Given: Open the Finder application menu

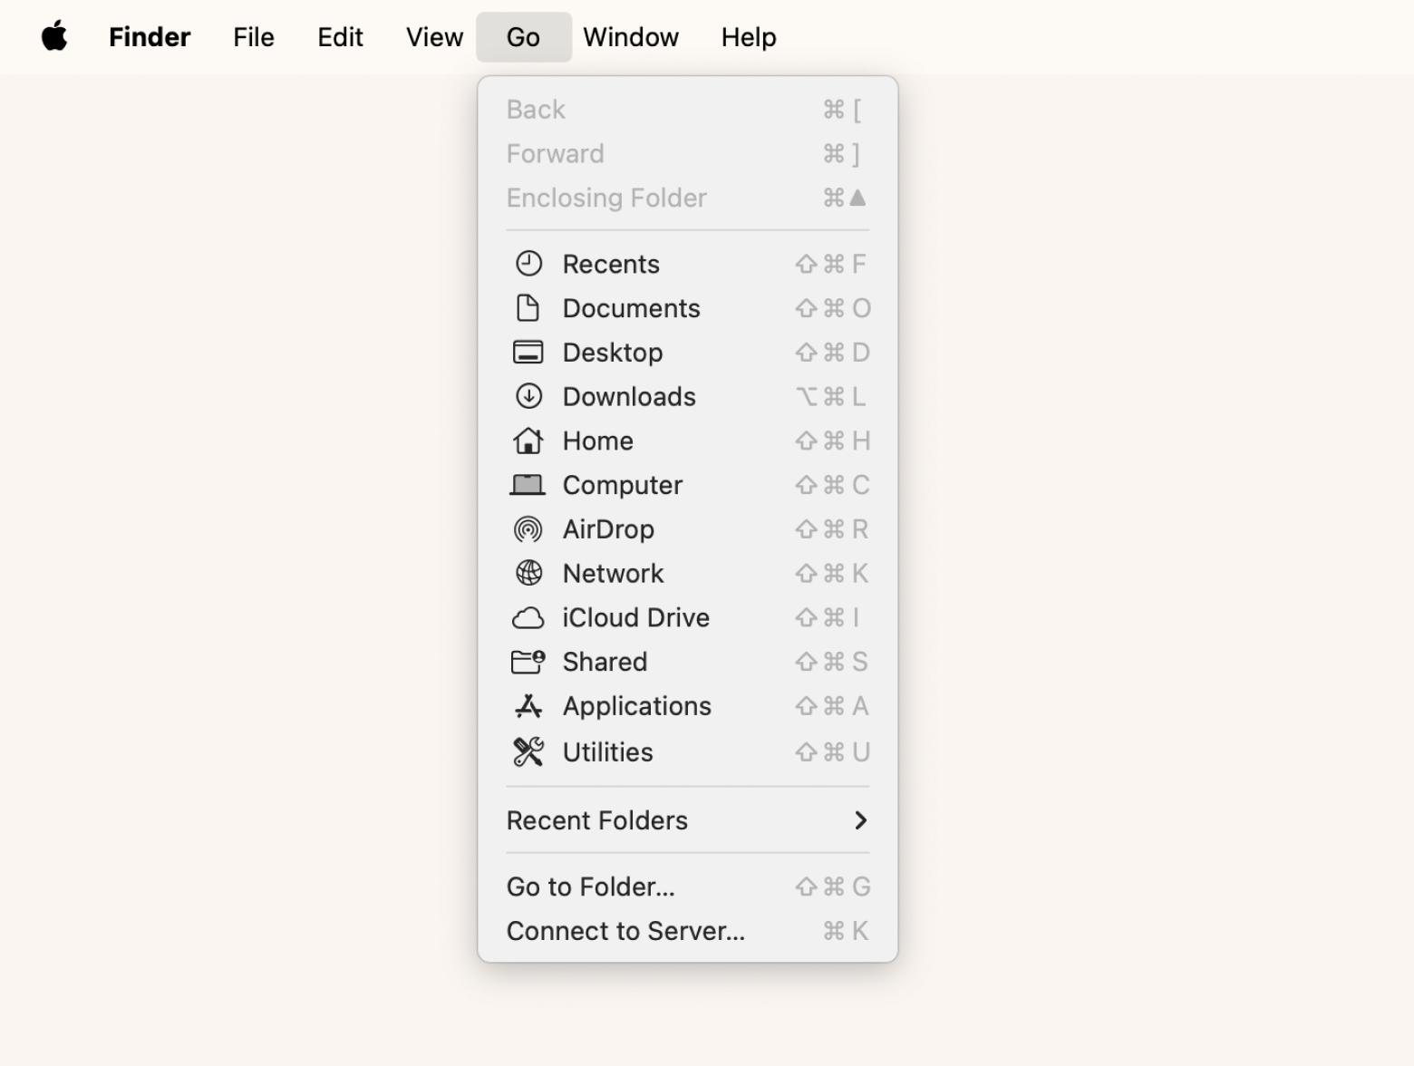Looking at the screenshot, I should click(x=150, y=37).
